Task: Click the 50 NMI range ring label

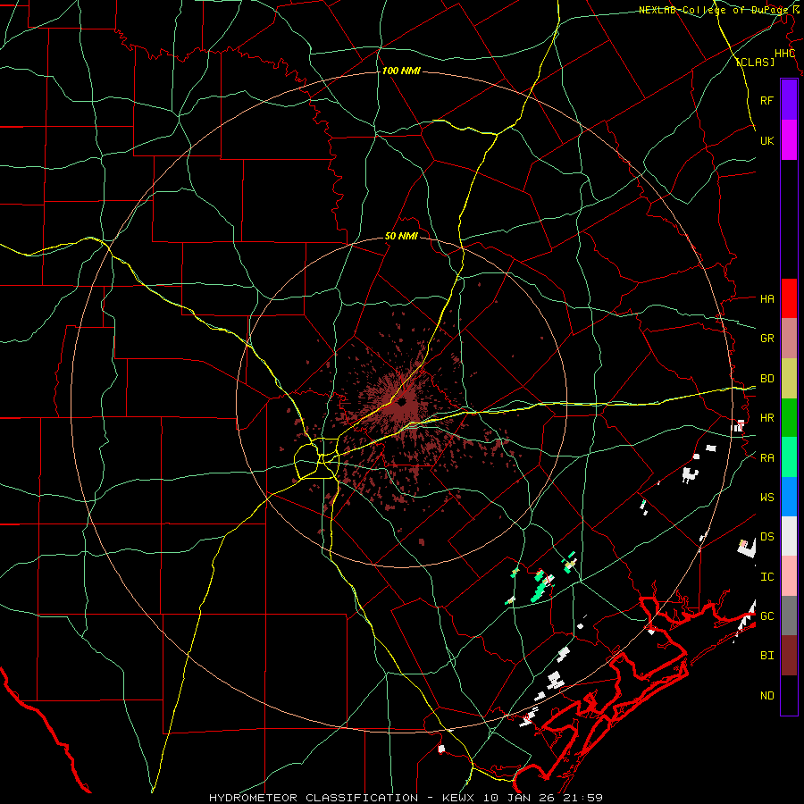Action: click(x=401, y=236)
